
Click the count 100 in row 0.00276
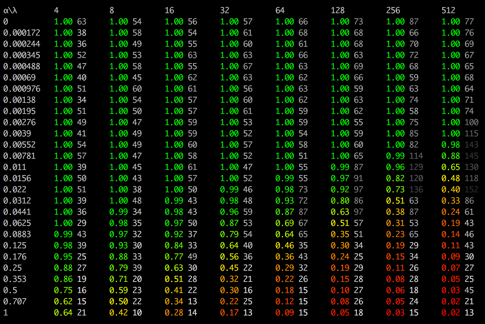(x=471, y=122)
